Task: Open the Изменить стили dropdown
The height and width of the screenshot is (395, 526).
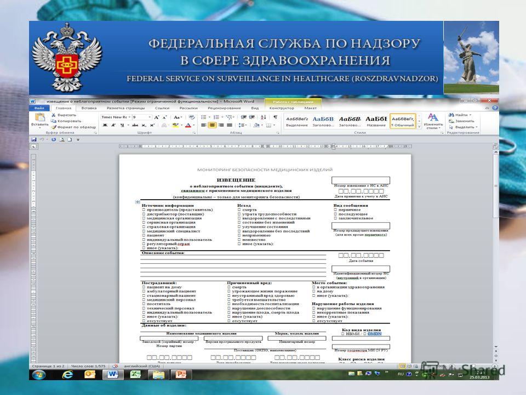Action: click(x=433, y=121)
